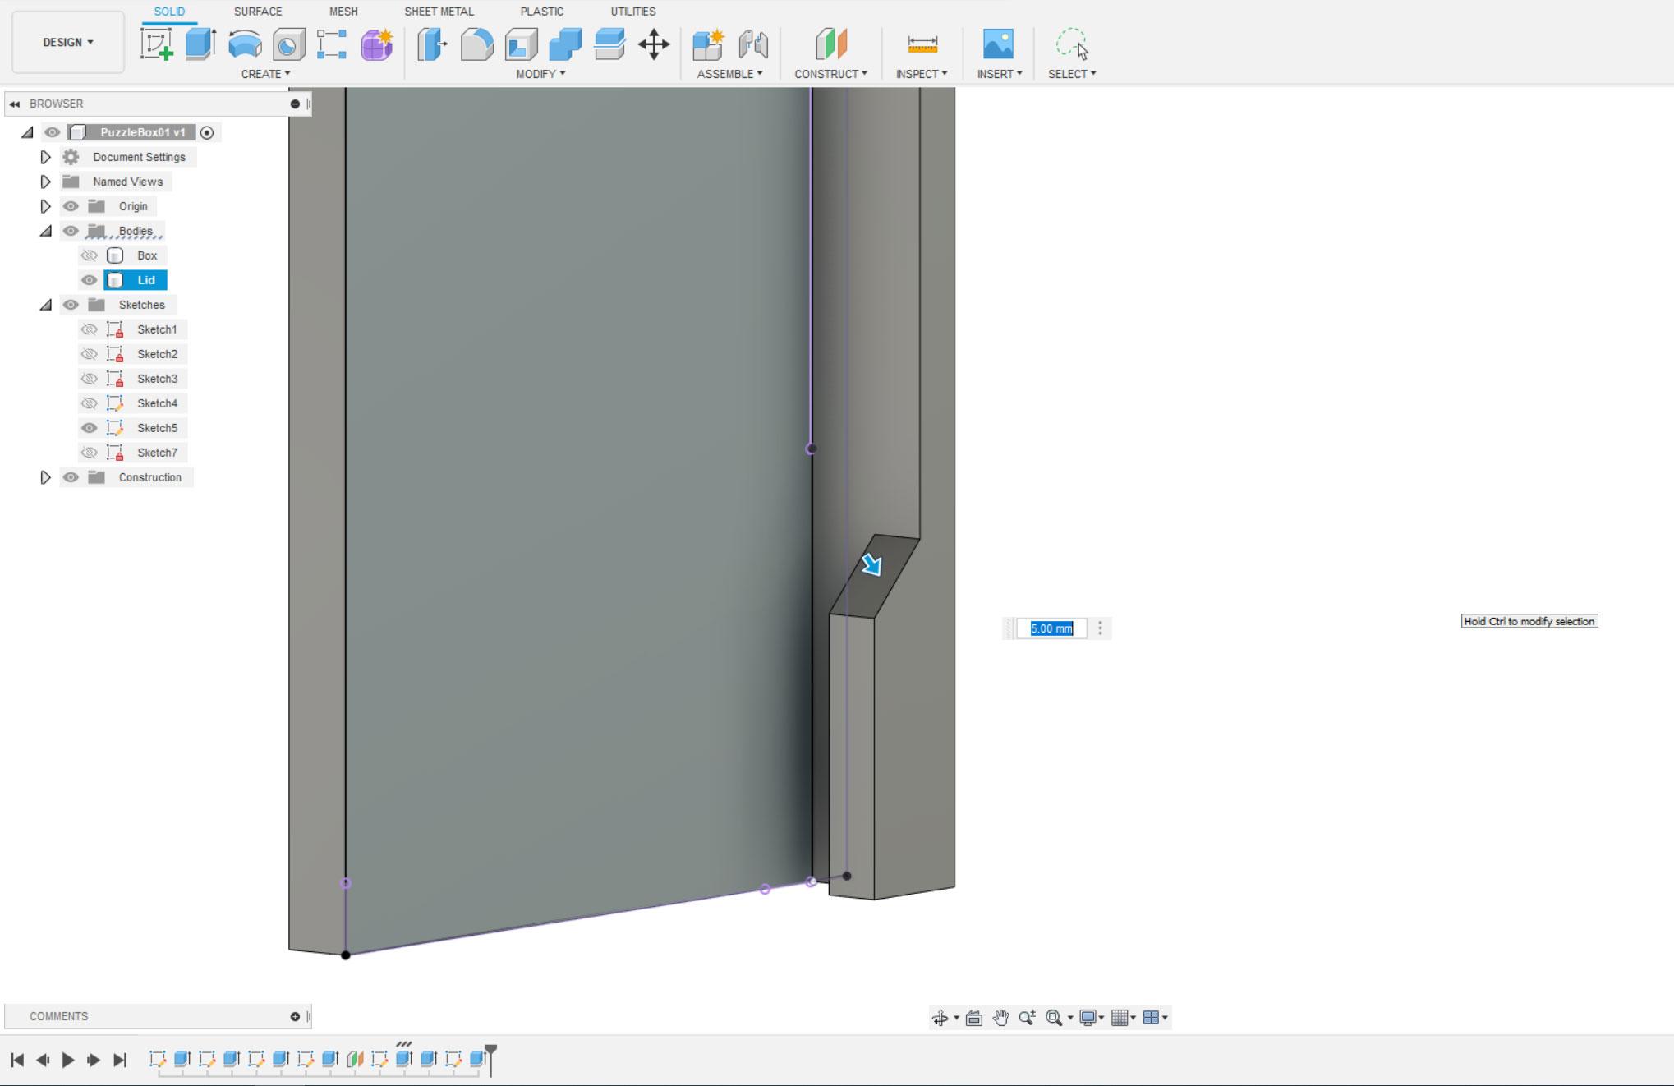This screenshot has height=1086, width=1674.
Task: Select the Create Sketch tool
Action: [x=156, y=44]
